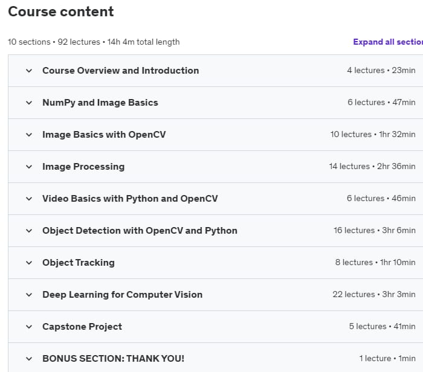Click the '10 sections • 92 lectures' summary text
Viewport: 423px width, 372px height.
(54, 42)
